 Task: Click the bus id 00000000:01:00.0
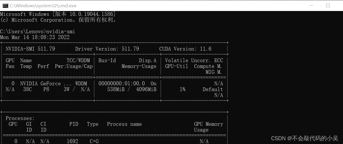pyautogui.click(x=122, y=84)
